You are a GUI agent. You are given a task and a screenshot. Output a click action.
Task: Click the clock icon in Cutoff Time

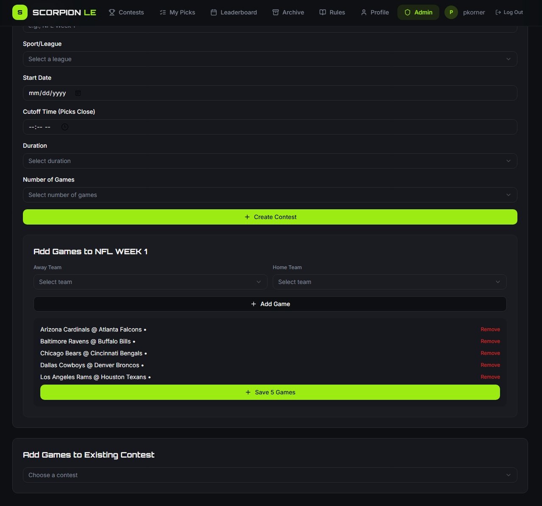(65, 127)
